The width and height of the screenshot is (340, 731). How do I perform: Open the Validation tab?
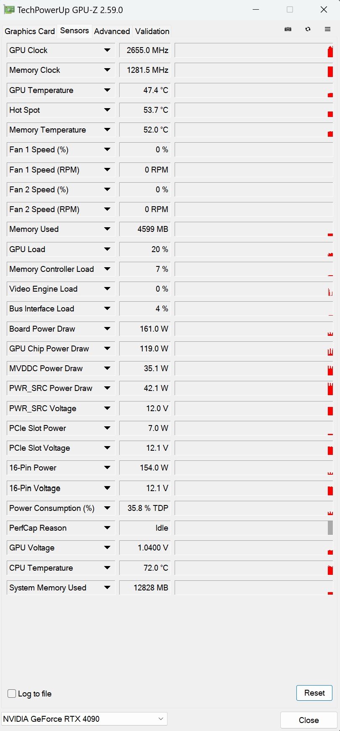coord(152,31)
